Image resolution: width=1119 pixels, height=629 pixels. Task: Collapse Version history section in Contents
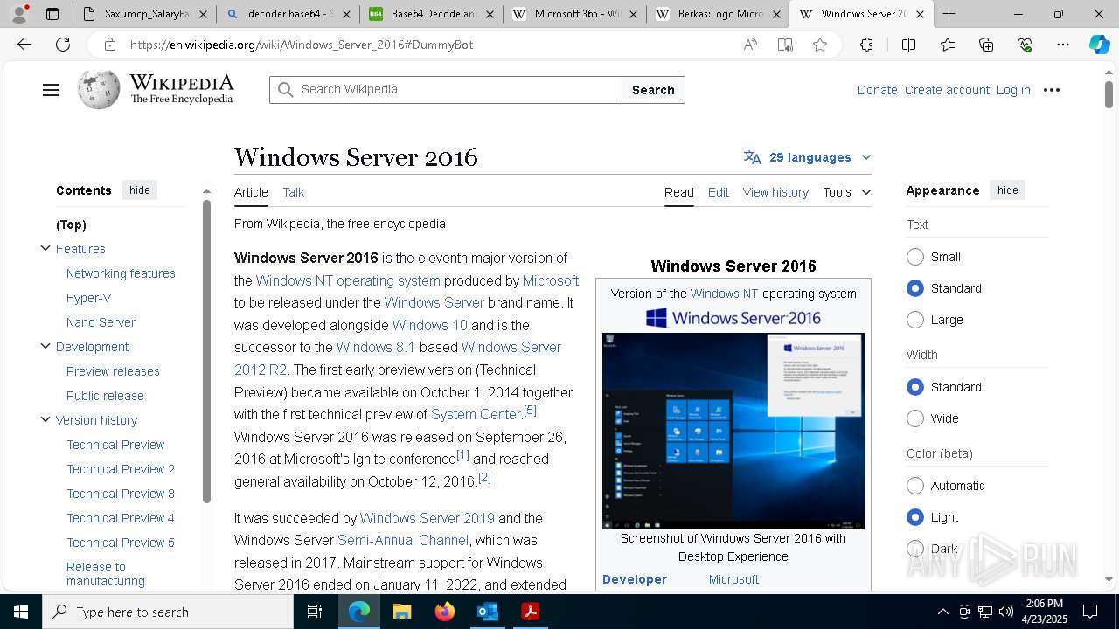pos(45,420)
